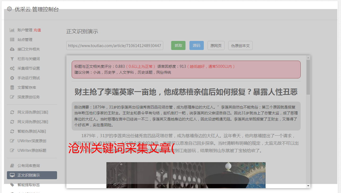
Task: Click the blue 源码 button
Action: coord(197,45)
